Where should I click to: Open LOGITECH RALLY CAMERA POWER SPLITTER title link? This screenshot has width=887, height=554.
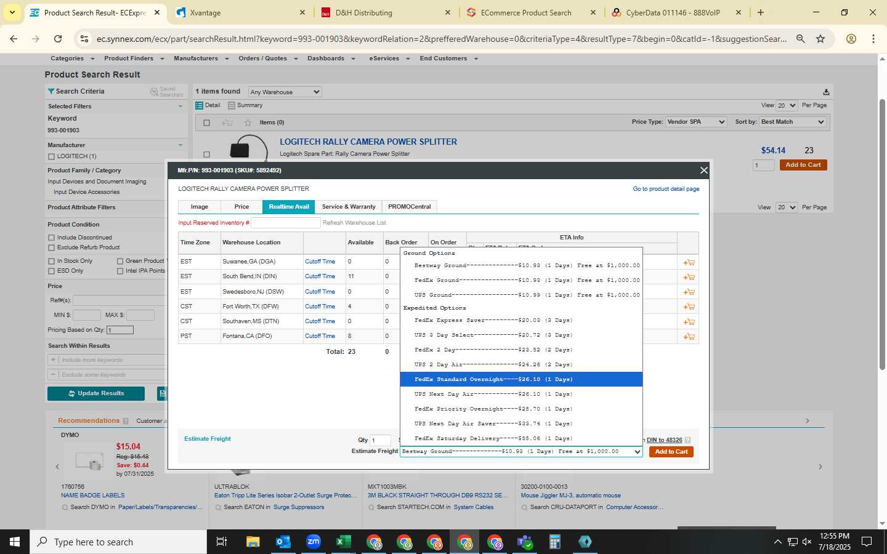pyautogui.click(x=368, y=142)
